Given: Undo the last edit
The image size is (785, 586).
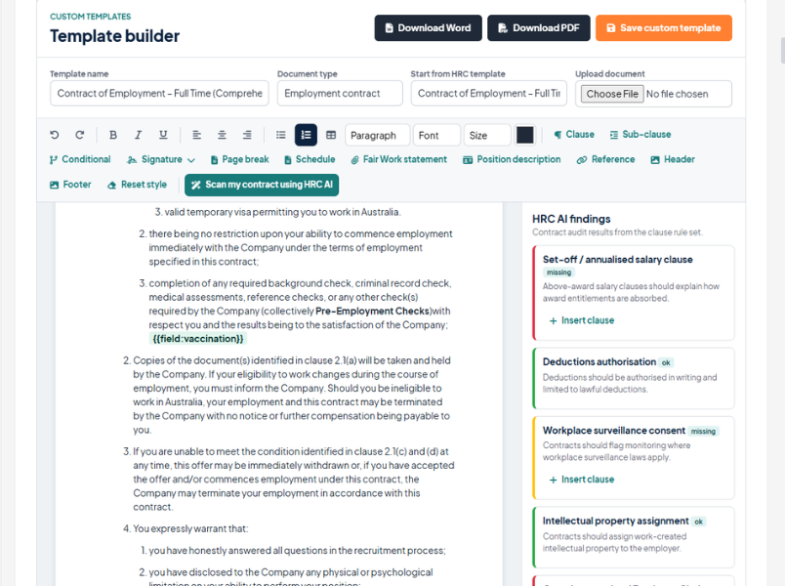Looking at the screenshot, I should tap(55, 135).
